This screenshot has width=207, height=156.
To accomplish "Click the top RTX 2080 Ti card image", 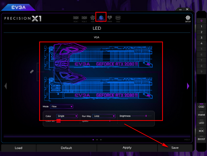I will (x=98, y=58).
